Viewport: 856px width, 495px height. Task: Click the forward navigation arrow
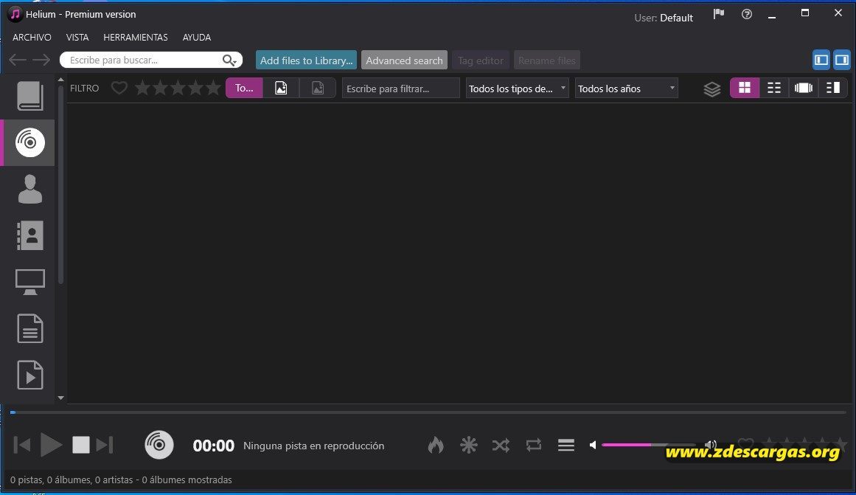click(x=41, y=60)
